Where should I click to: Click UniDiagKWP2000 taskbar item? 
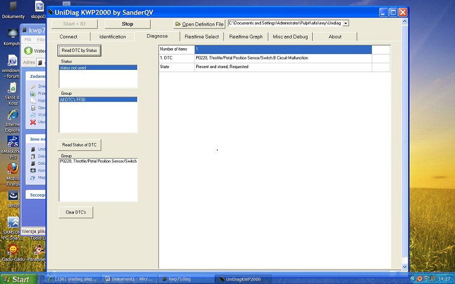243,279
